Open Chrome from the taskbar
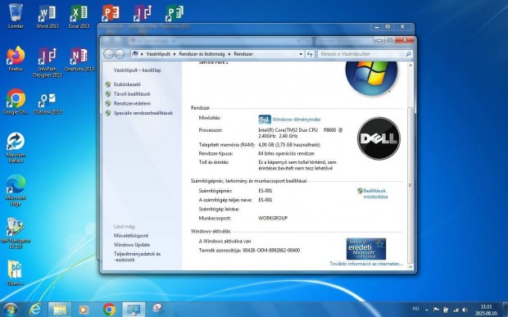 pos(109,310)
